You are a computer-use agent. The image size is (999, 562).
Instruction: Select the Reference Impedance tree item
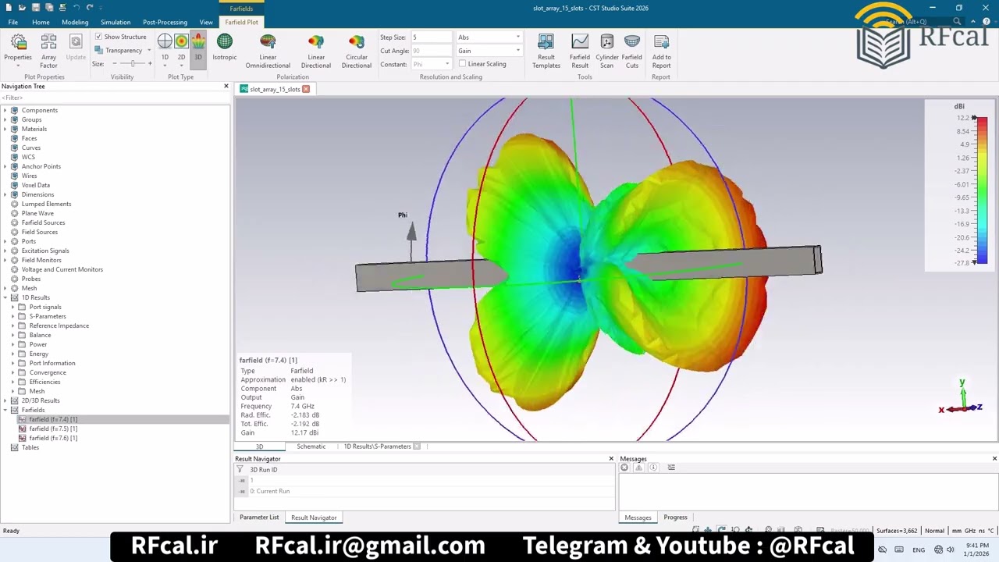coord(59,325)
